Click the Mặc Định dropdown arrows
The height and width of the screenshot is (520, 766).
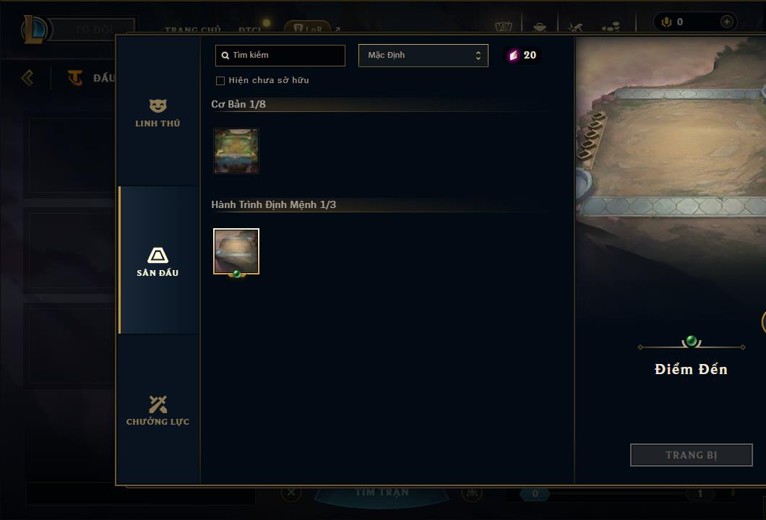pyautogui.click(x=478, y=56)
